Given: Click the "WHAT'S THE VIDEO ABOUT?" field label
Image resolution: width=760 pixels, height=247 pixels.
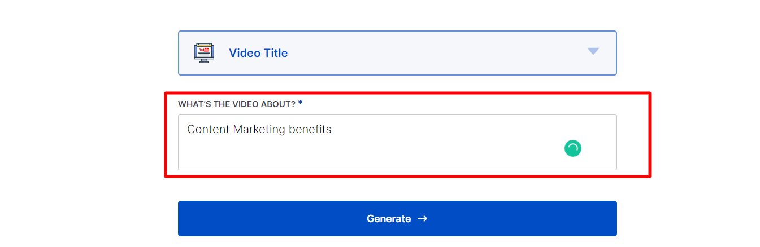Looking at the screenshot, I should pos(237,104).
